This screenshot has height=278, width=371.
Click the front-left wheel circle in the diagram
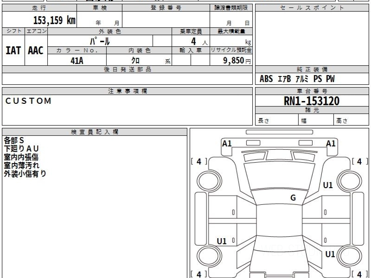tap(206, 180)
